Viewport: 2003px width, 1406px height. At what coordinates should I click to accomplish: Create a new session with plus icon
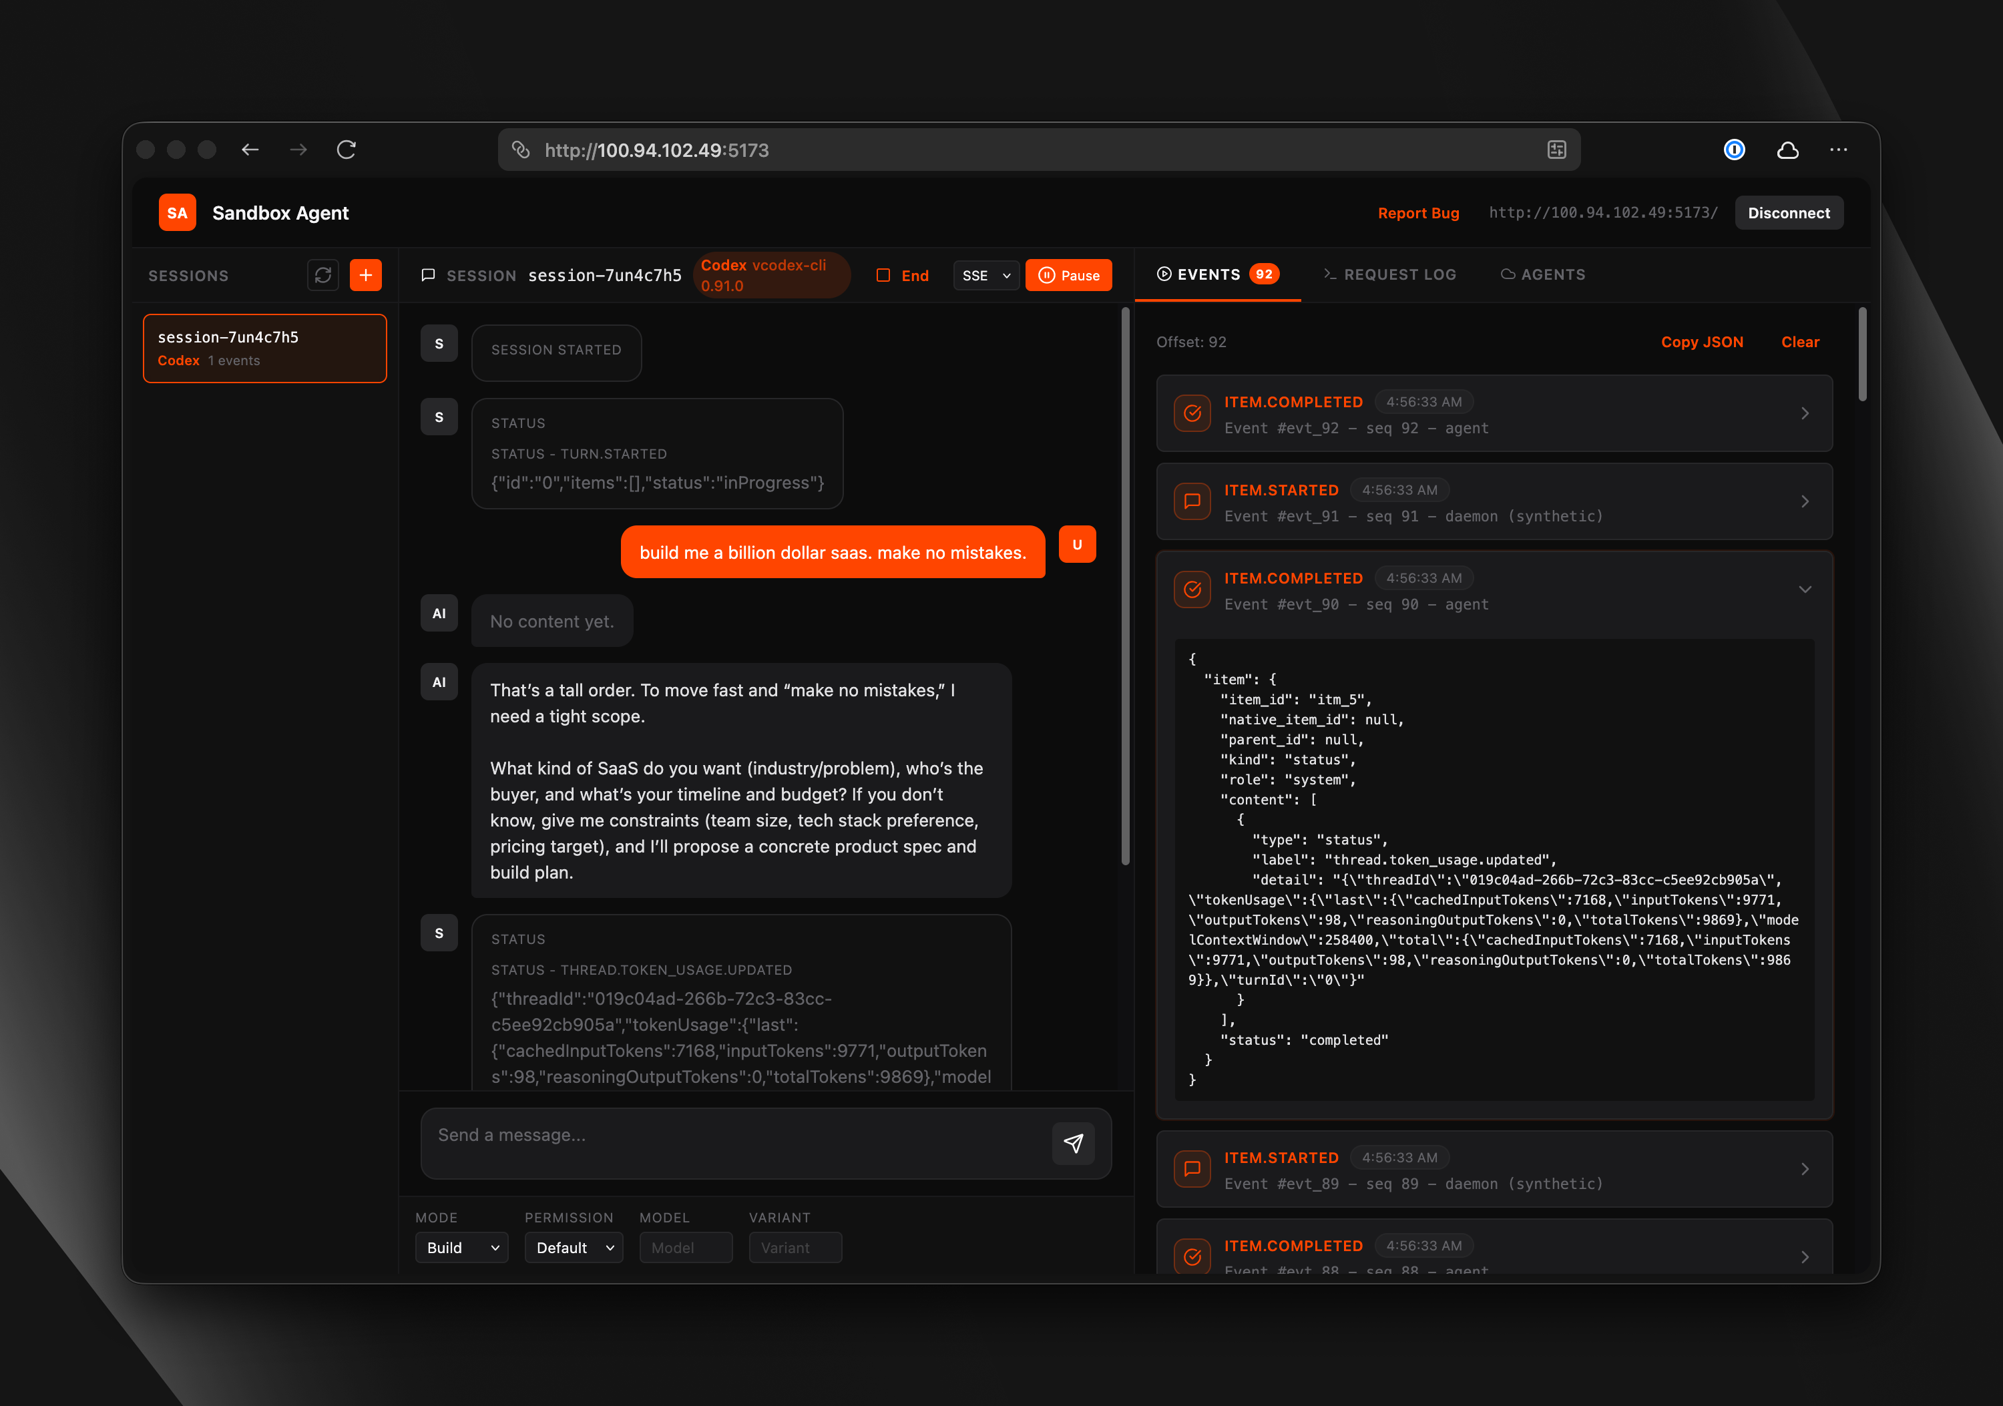pyautogui.click(x=365, y=276)
